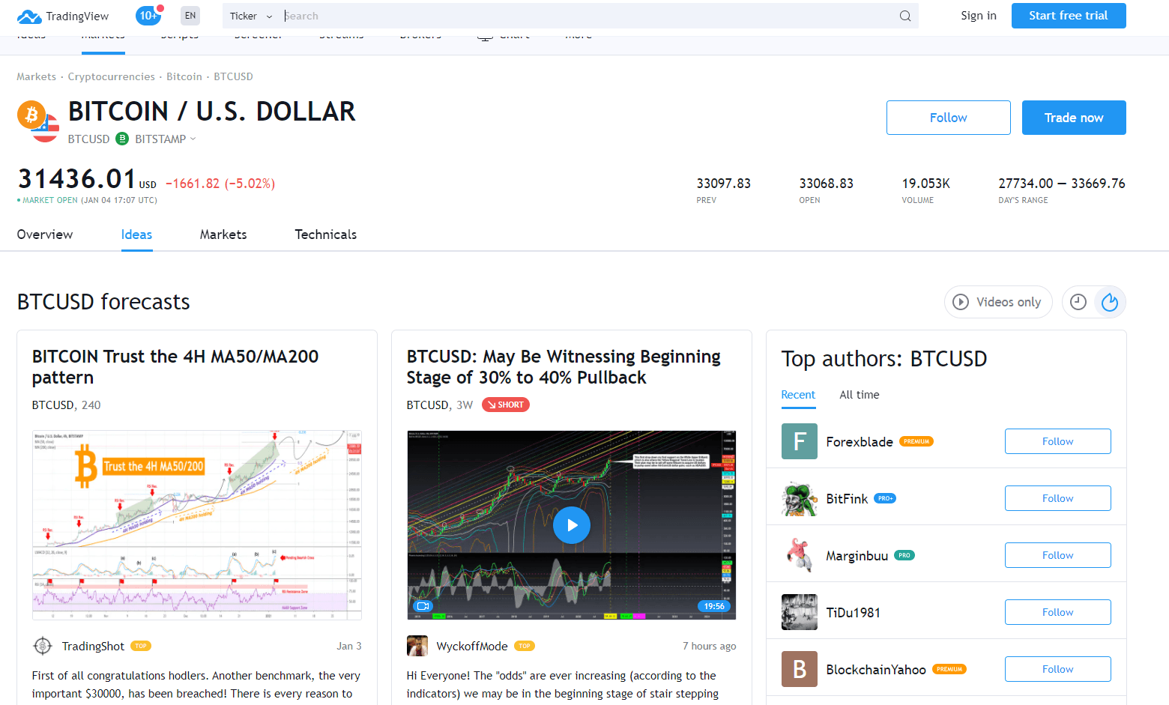The image size is (1169, 705).
Task: Open the 10+ notifications badge
Action: click(149, 15)
